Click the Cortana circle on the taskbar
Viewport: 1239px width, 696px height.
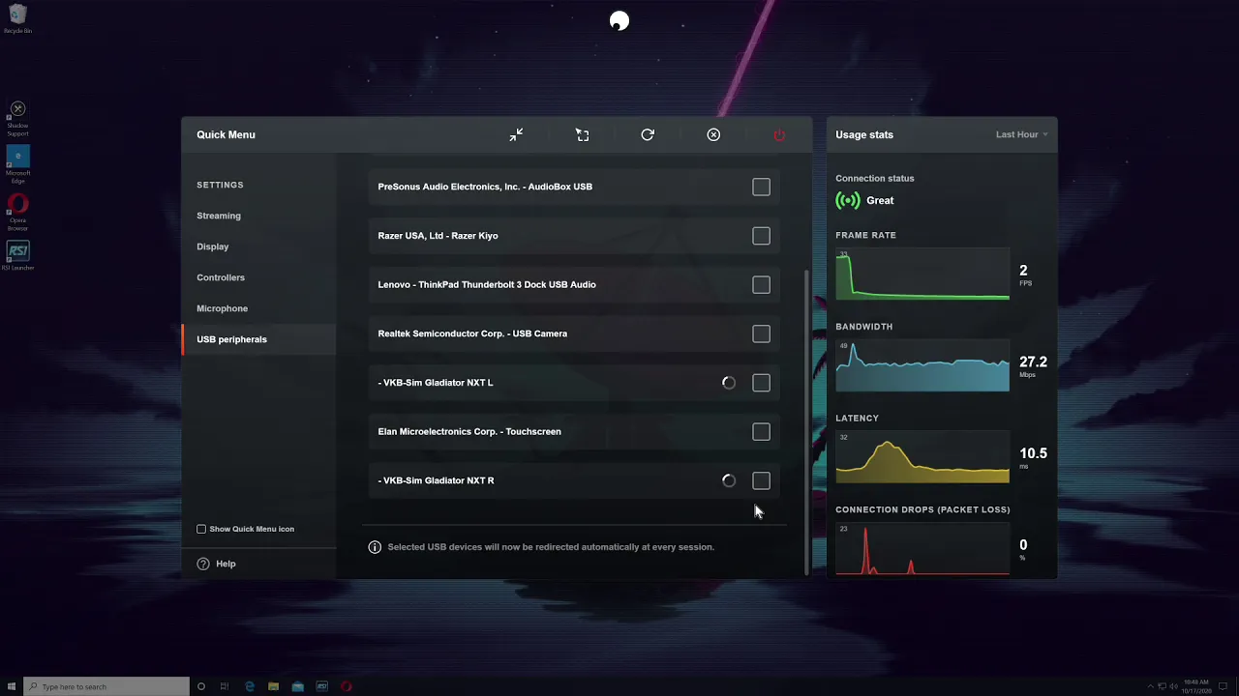[200, 686]
